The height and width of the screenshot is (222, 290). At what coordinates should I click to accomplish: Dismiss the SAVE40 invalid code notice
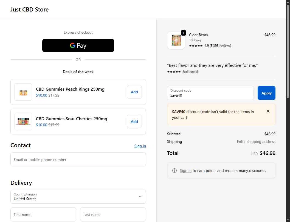[x=268, y=111]
